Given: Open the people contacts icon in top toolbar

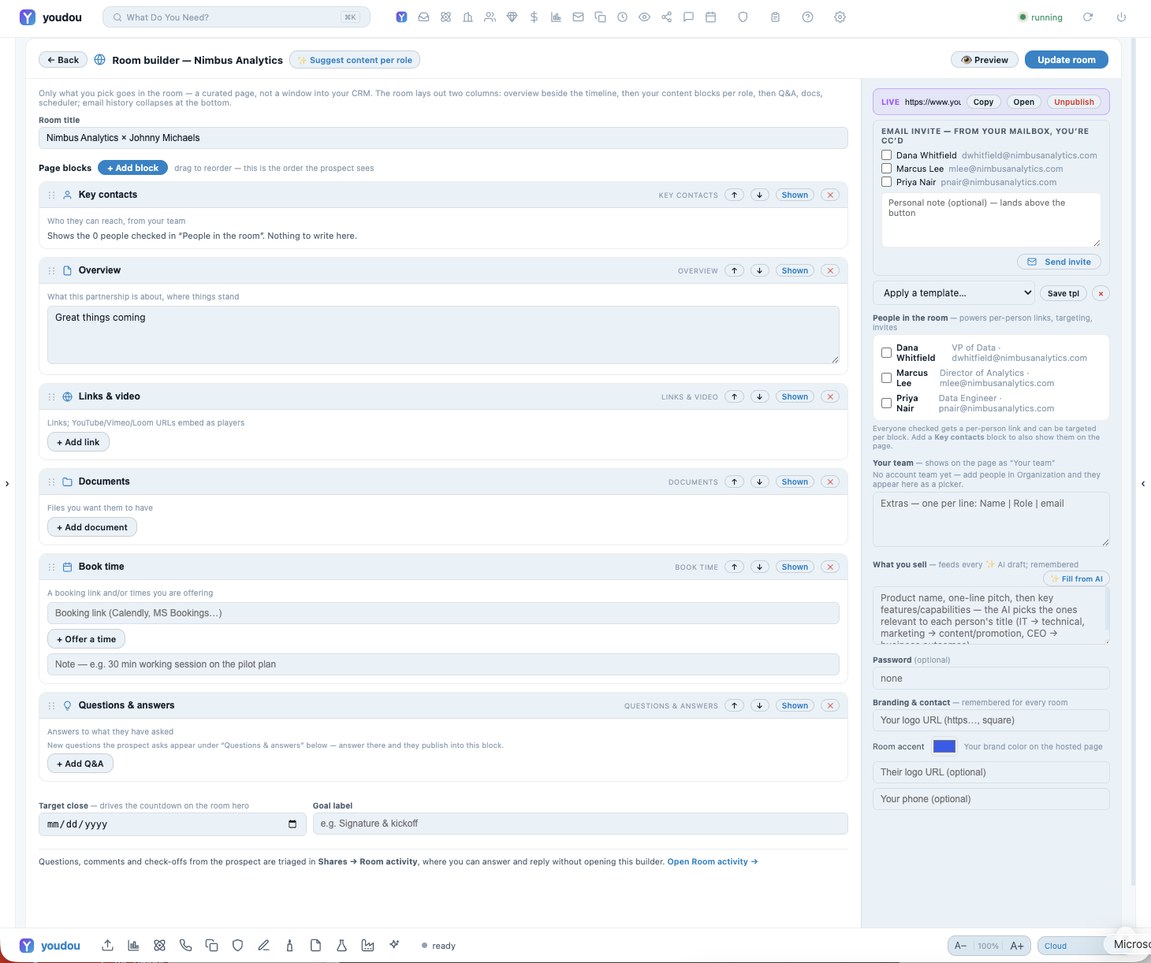Looking at the screenshot, I should [x=490, y=17].
